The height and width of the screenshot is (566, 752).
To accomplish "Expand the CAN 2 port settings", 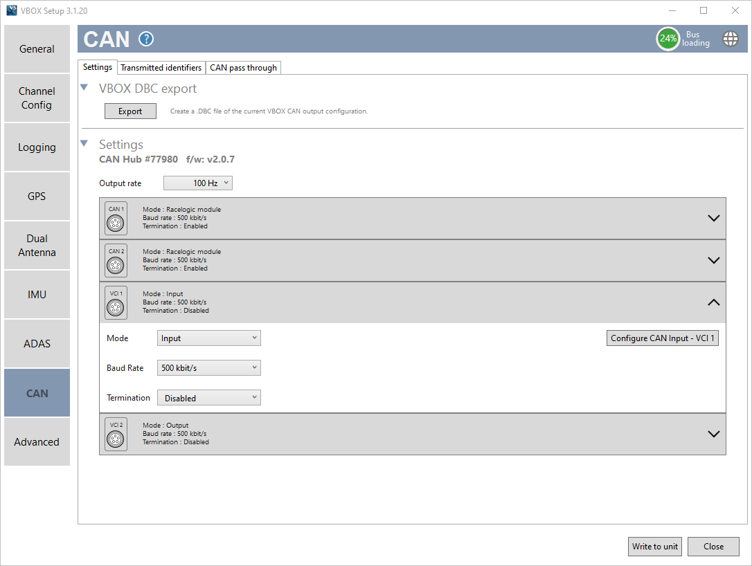I will click(714, 260).
